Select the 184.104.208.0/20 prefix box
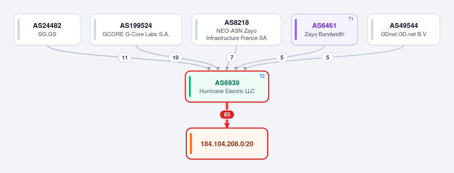The height and width of the screenshot is (173, 454). tap(227, 144)
